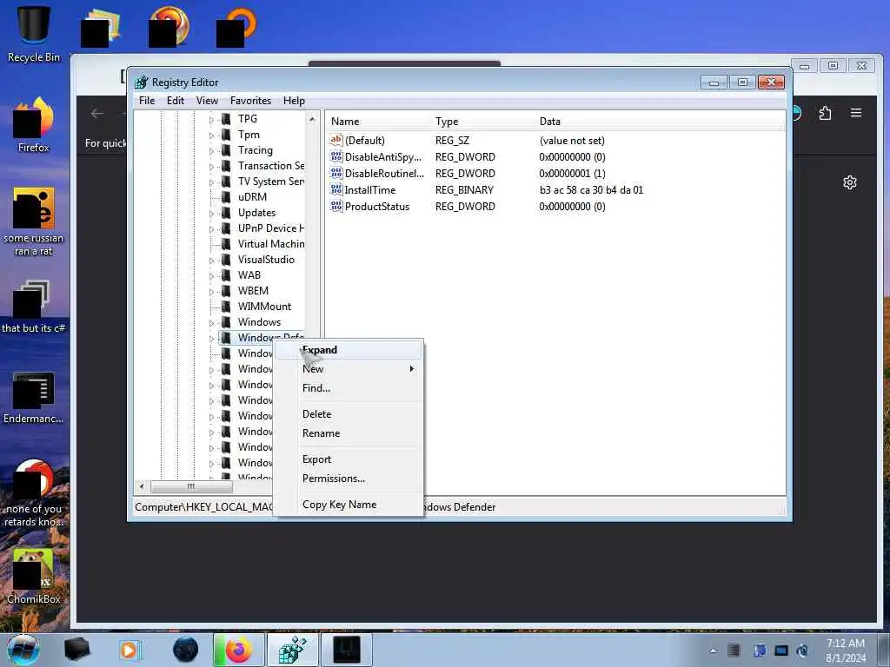Image resolution: width=890 pixels, height=667 pixels.
Task: Expand the Tracing registry key
Action: (x=212, y=151)
